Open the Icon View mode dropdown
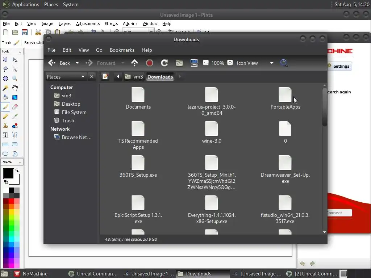The height and width of the screenshot is (278, 371). tap(272, 63)
